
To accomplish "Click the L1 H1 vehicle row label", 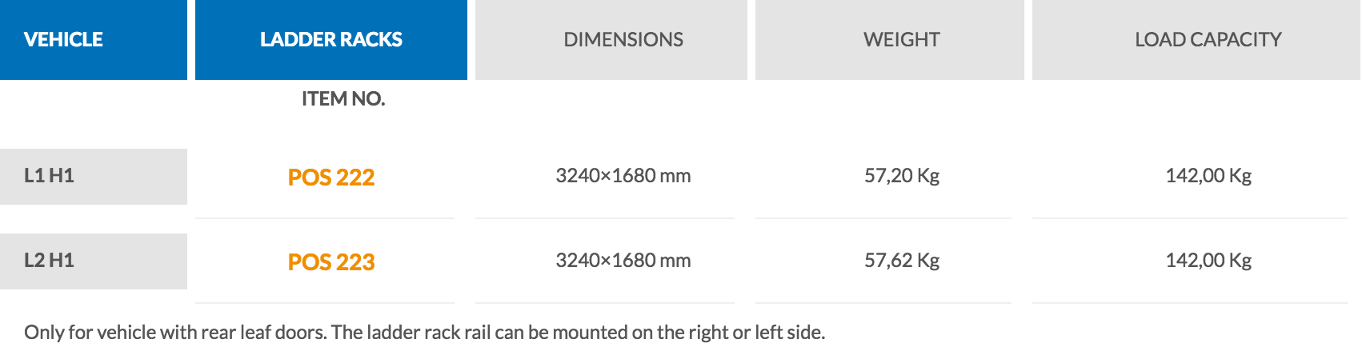I will pos(49,176).
